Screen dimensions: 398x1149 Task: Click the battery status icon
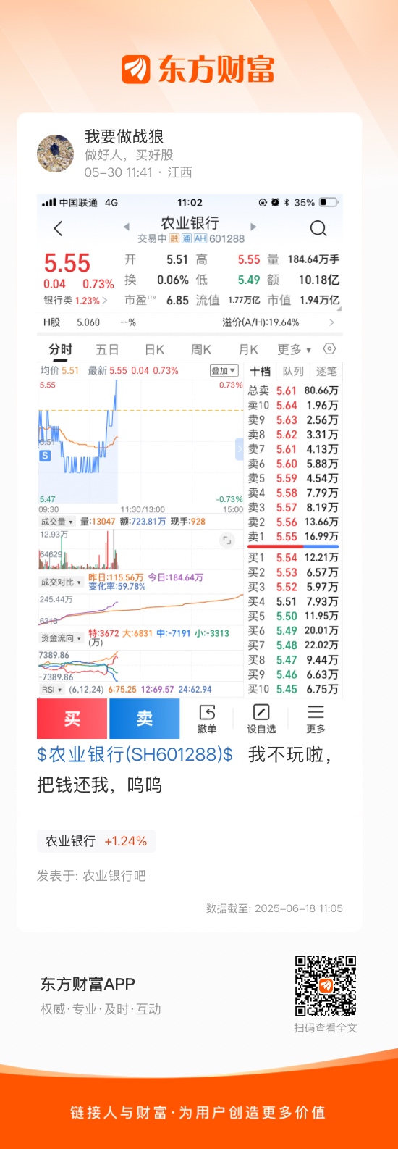click(328, 203)
